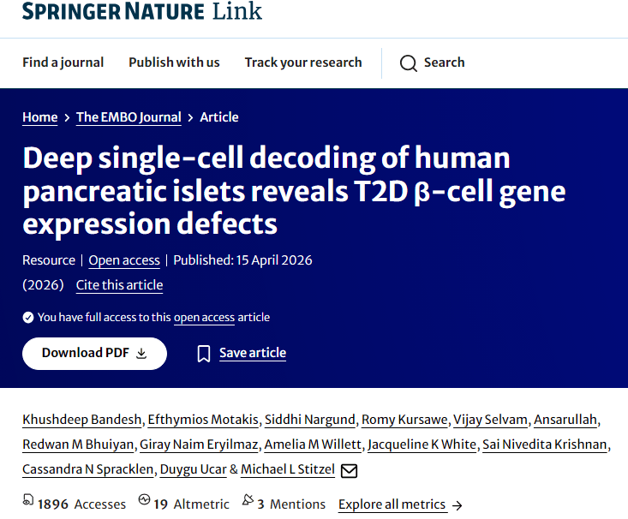
Task: Open author Duygu Ucar's details
Action: 194,469
